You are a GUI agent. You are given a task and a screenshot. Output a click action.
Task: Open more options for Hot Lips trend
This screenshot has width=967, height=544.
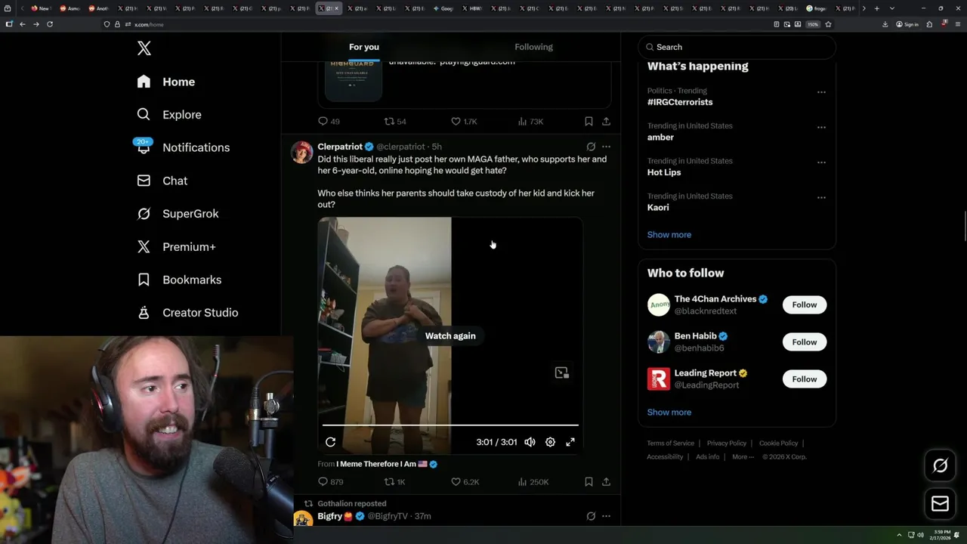821,162
